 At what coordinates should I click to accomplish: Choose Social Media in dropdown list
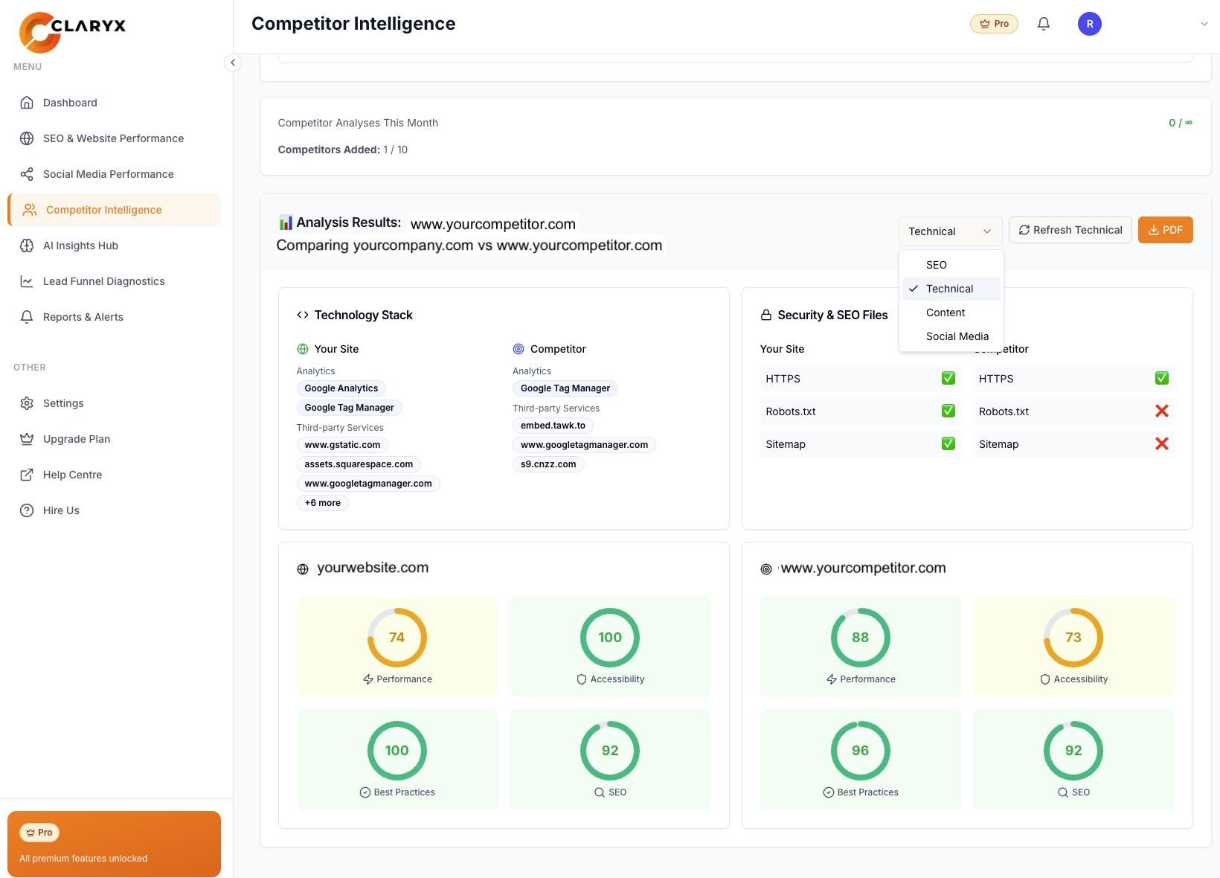tap(957, 336)
